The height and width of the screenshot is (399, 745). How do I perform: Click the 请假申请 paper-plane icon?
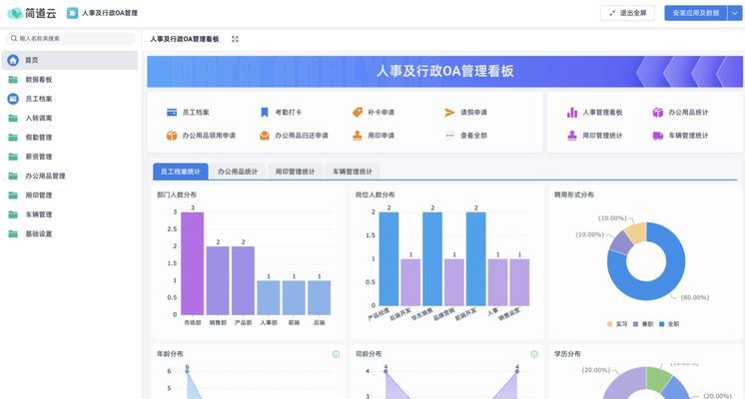449,113
